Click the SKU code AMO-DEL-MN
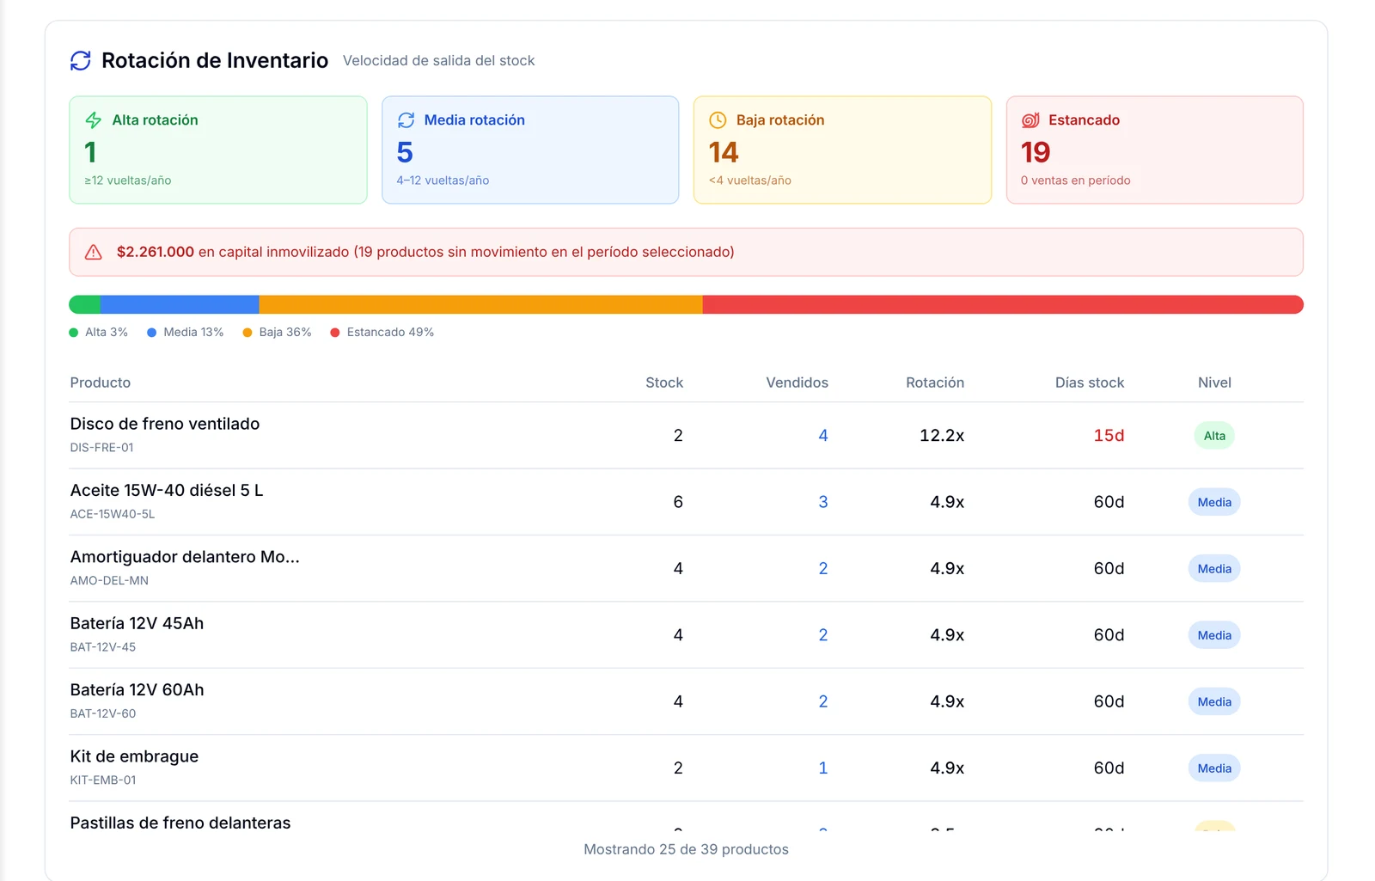Screen dimensions: 1375x881 pos(109,581)
